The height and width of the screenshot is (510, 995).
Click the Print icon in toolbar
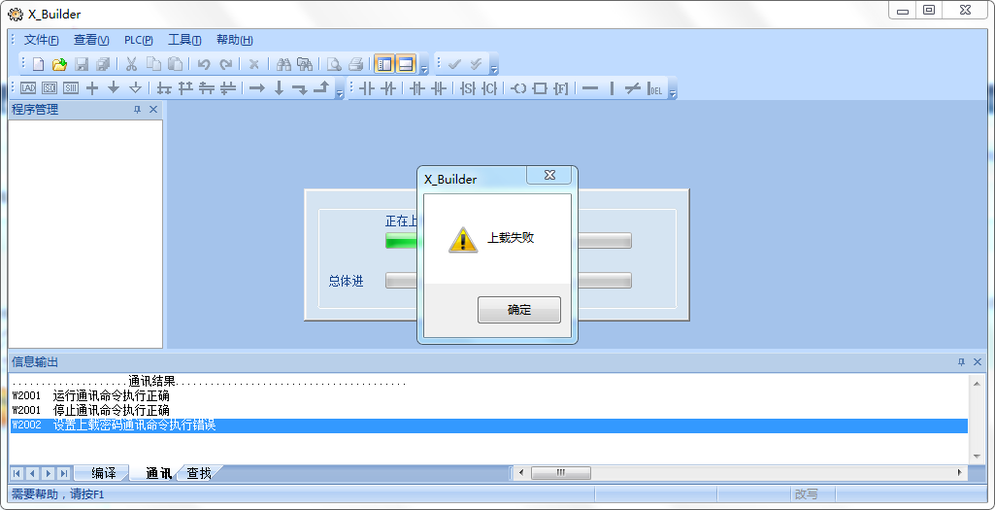click(356, 64)
